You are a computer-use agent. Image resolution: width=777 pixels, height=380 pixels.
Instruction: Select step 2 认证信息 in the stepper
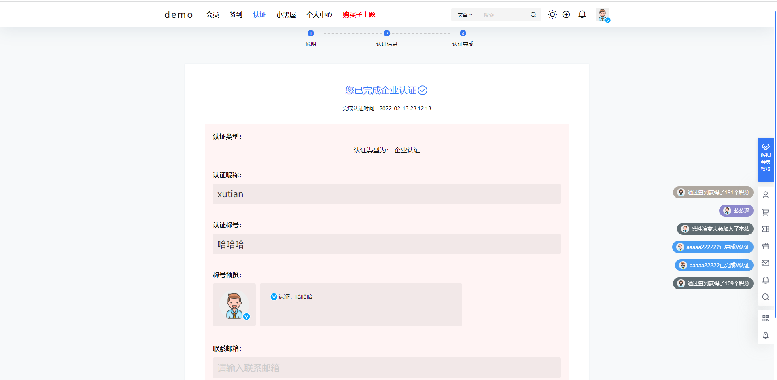click(387, 33)
